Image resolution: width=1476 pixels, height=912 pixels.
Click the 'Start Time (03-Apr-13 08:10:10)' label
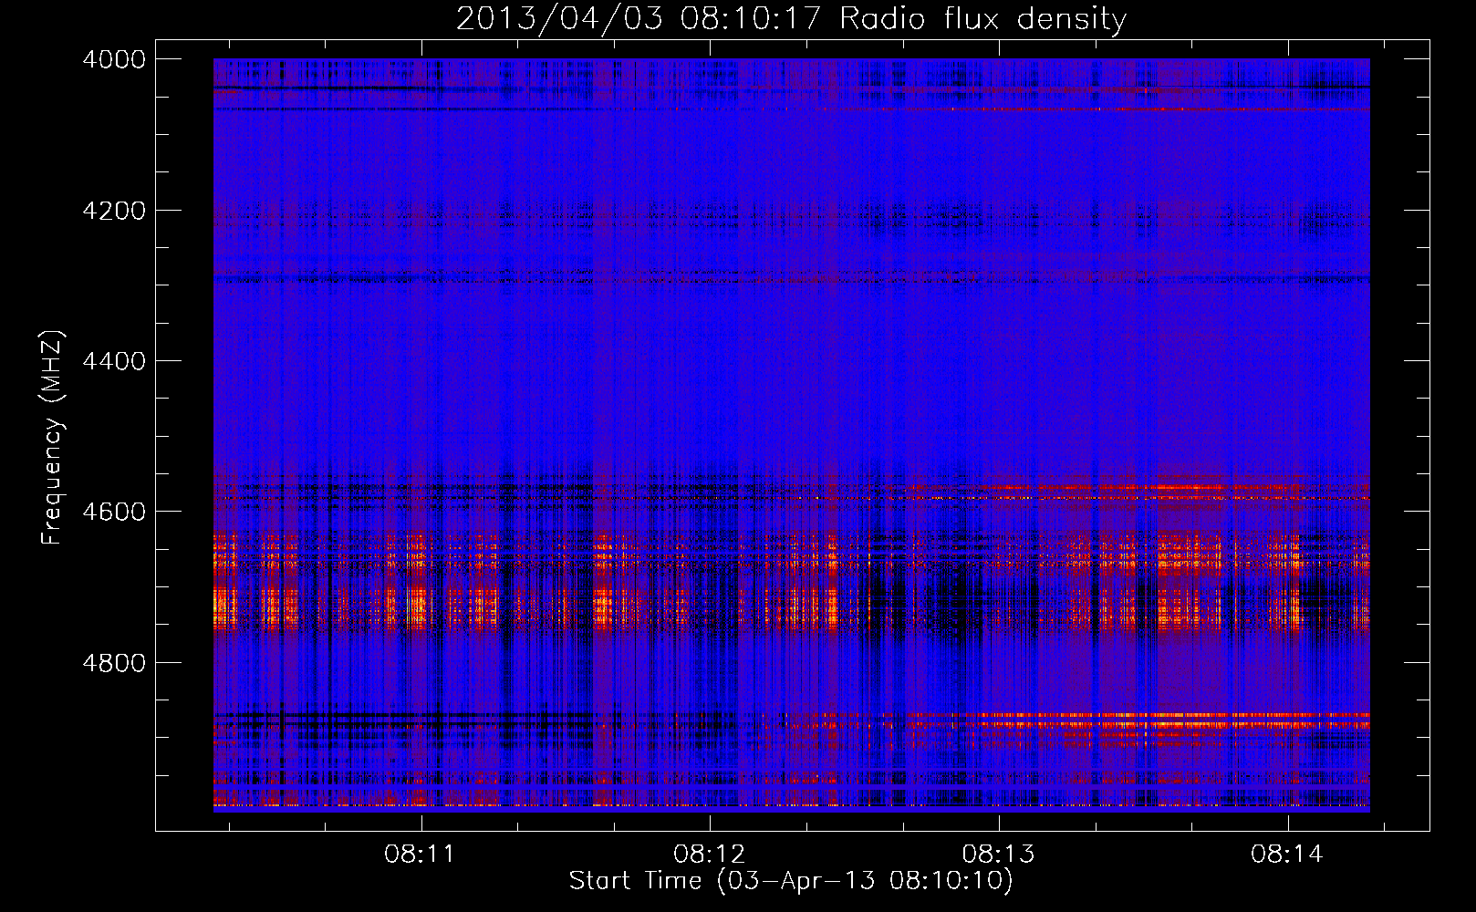791,881
